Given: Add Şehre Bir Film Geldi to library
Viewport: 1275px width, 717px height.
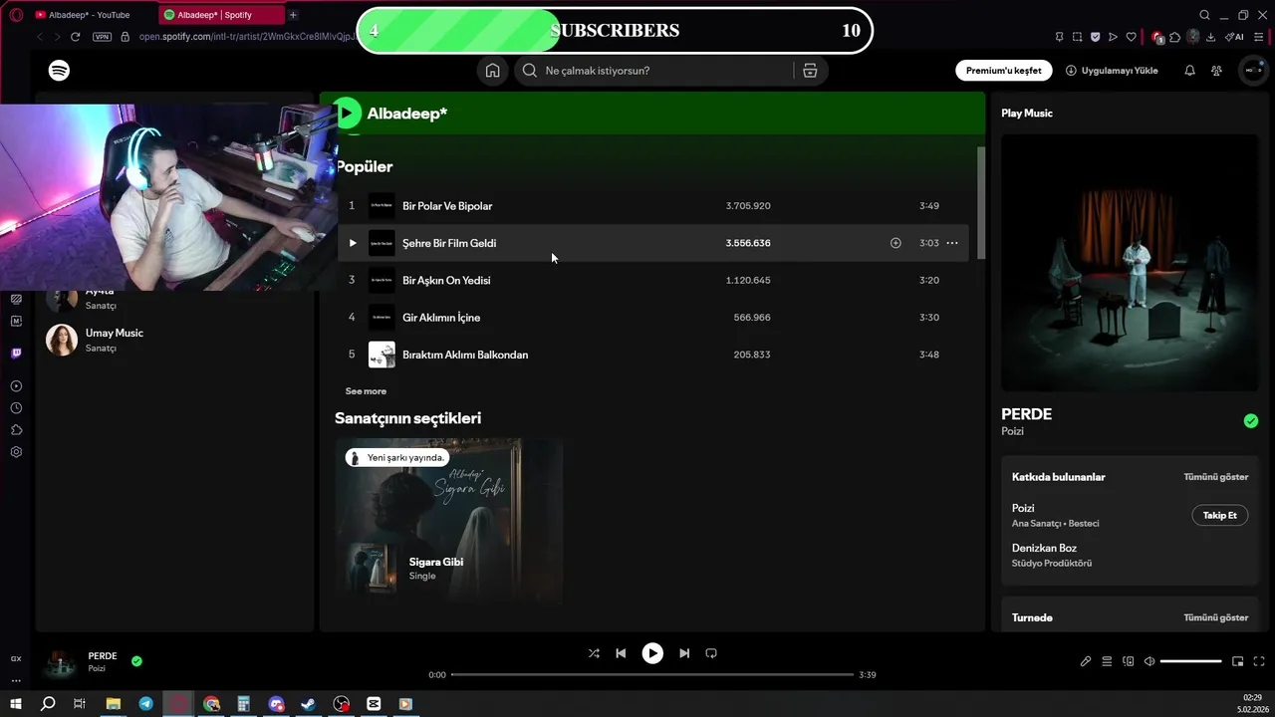Looking at the screenshot, I should click(895, 243).
